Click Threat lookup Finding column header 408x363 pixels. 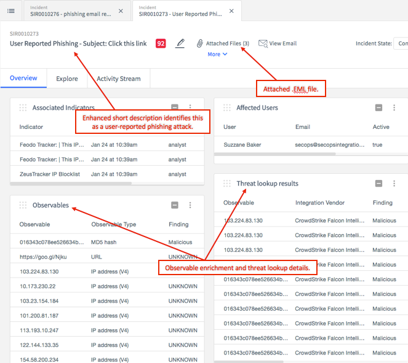click(x=383, y=203)
